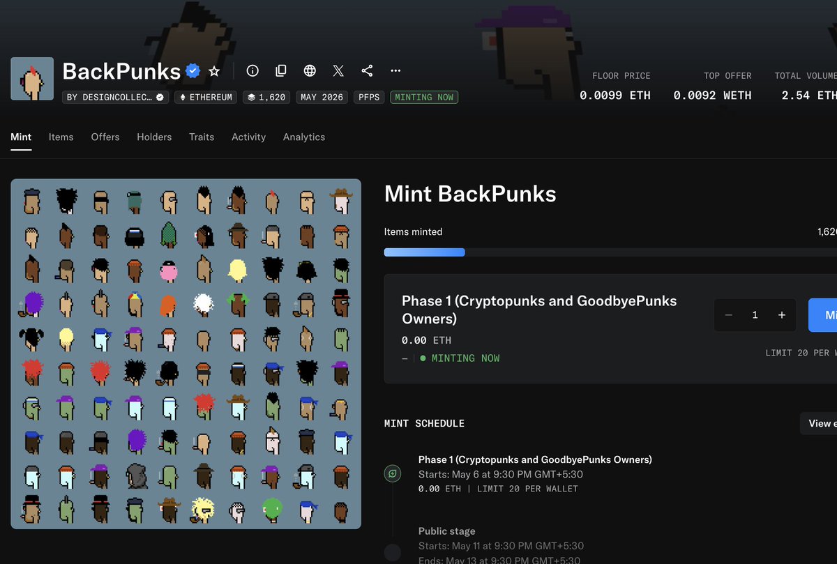The image size is (837, 564).
Task: Increase mint quantity with the plus button
Action: click(x=782, y=315)
